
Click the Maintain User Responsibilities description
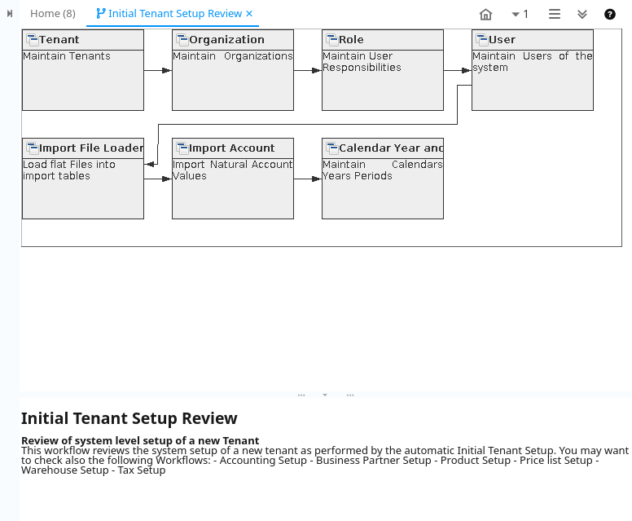click(x=362, y=62)
